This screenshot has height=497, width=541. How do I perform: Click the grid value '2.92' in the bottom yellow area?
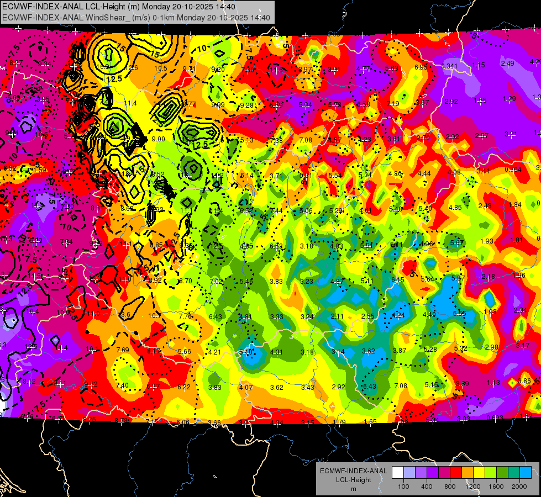point(338,387)
